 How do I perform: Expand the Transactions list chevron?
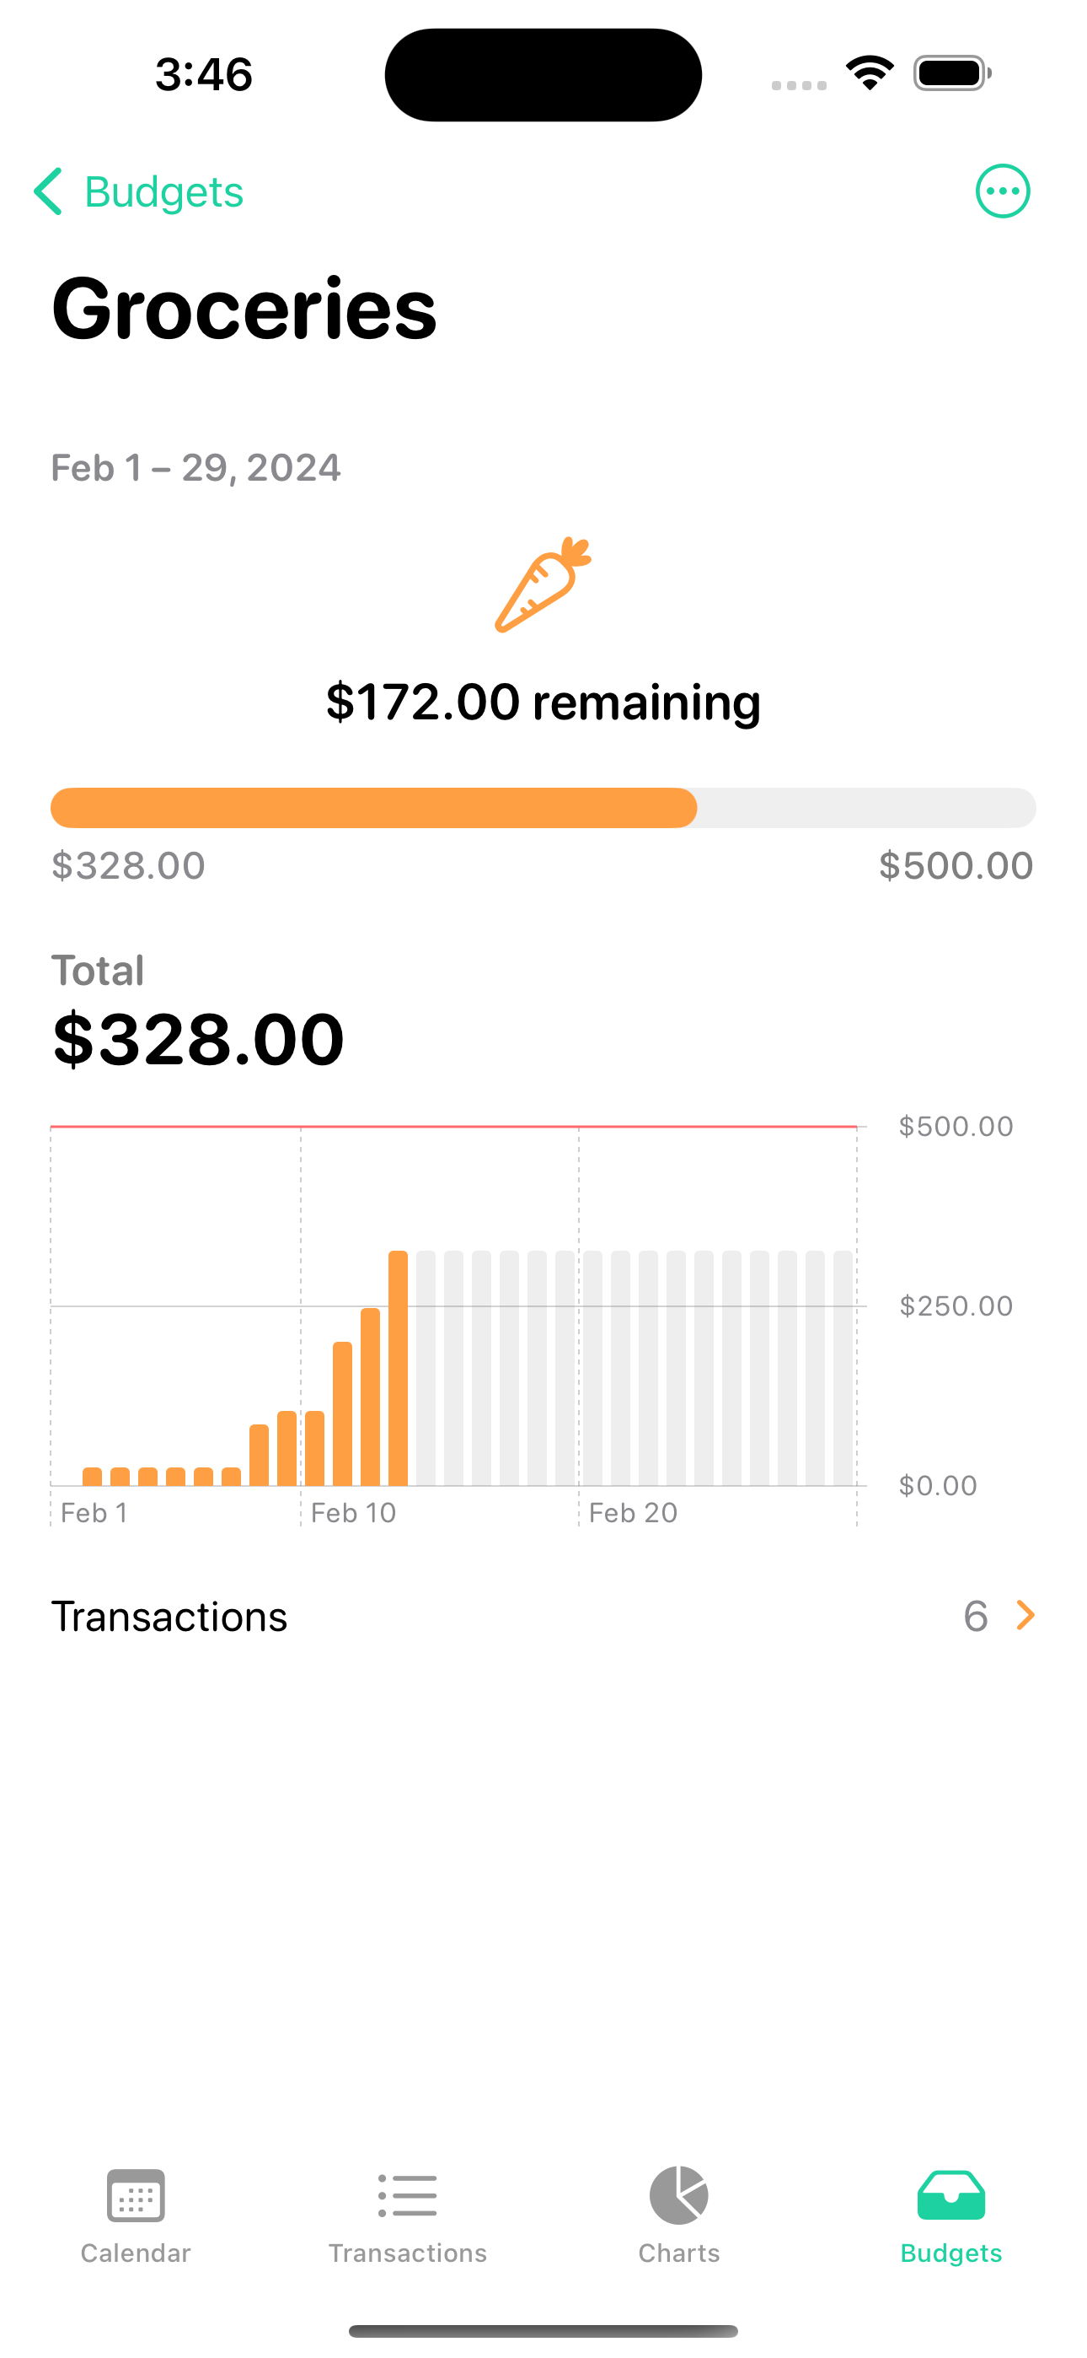[1025, 1616]
